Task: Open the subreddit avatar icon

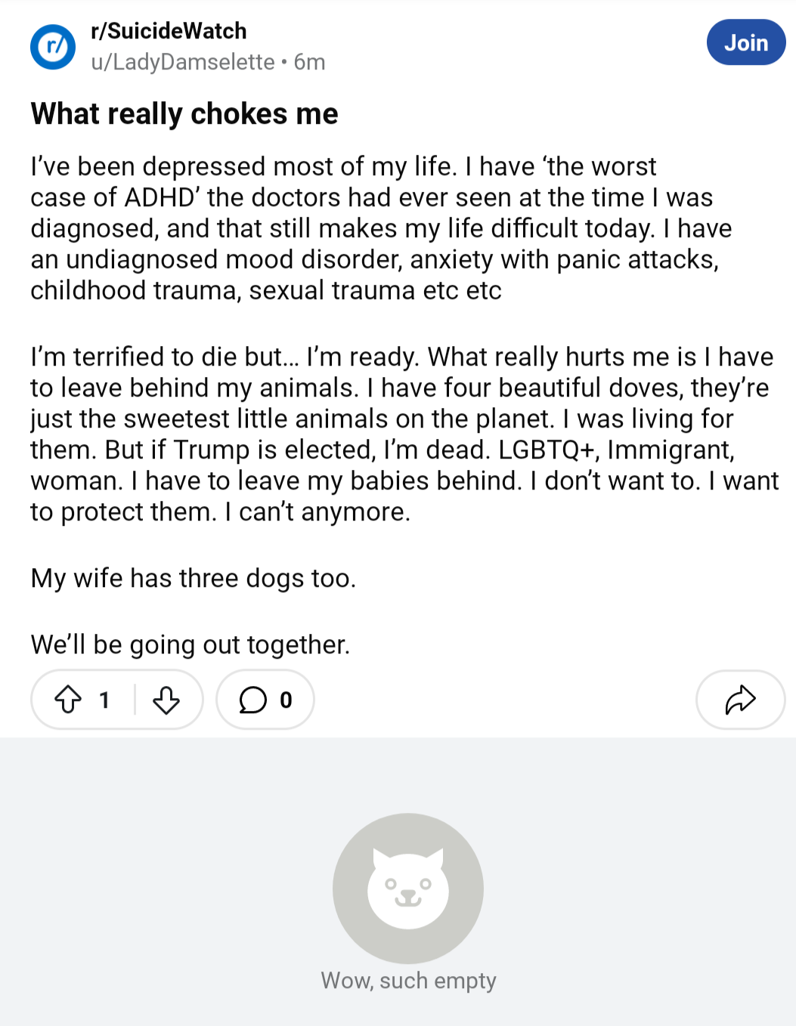Action: (x=53, y=47)
